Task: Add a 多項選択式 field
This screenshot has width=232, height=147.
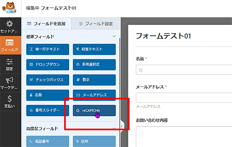Action: coord(94,65)
